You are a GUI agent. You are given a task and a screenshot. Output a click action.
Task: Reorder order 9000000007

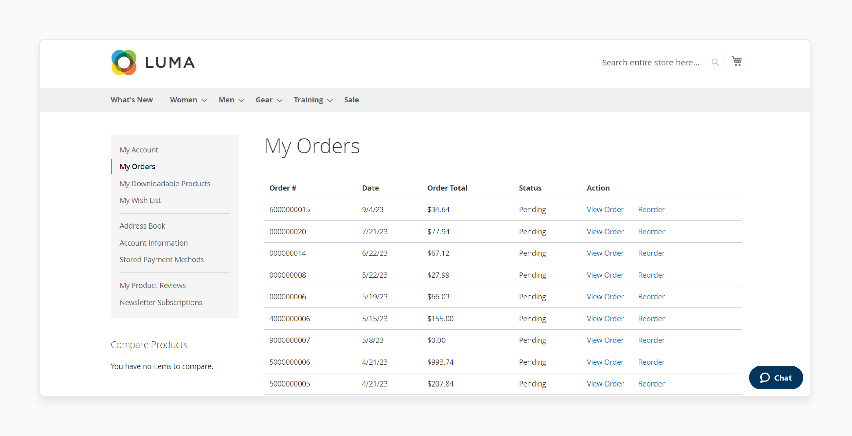[x=651, y=340]
